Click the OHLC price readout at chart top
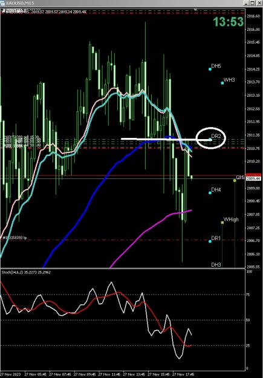The image size is (263, 378). [59, 11]
